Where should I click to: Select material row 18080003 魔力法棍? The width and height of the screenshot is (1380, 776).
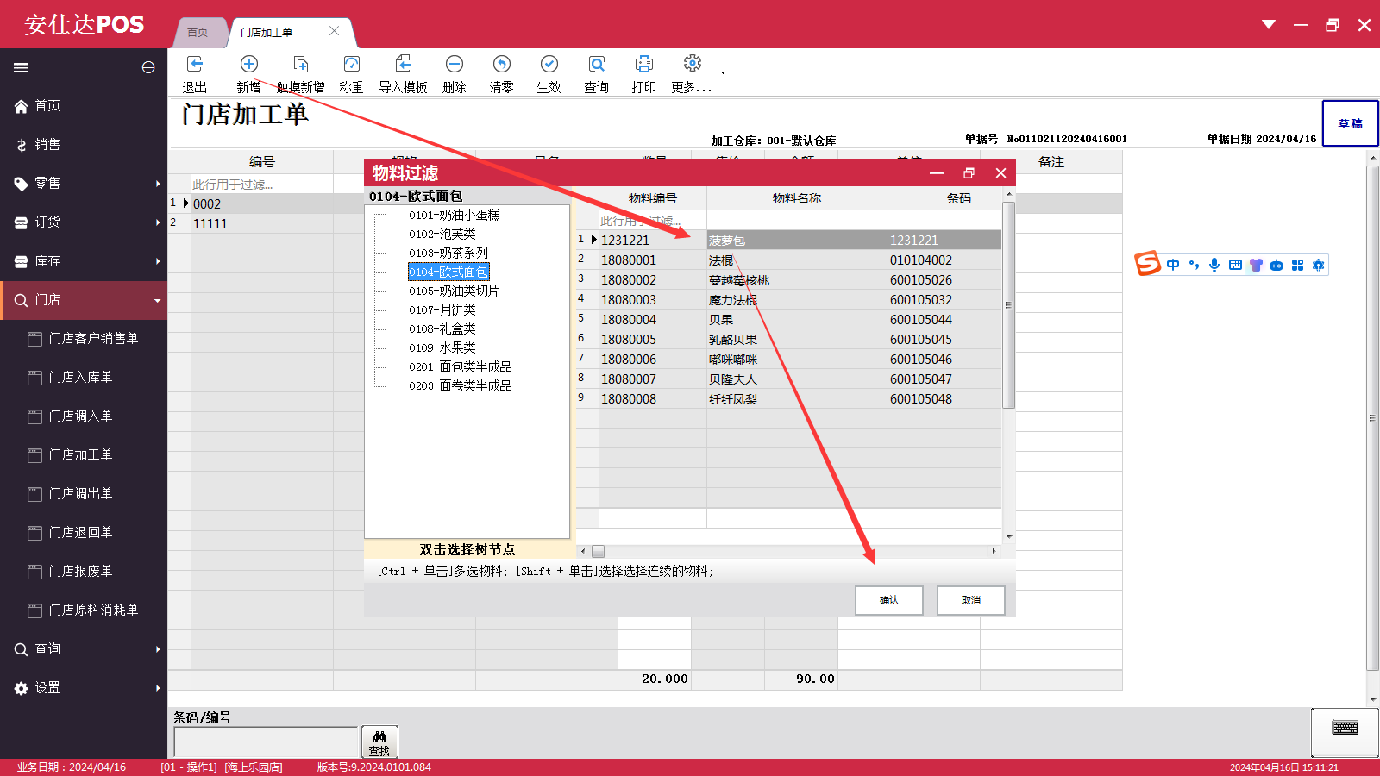[788, 300]
